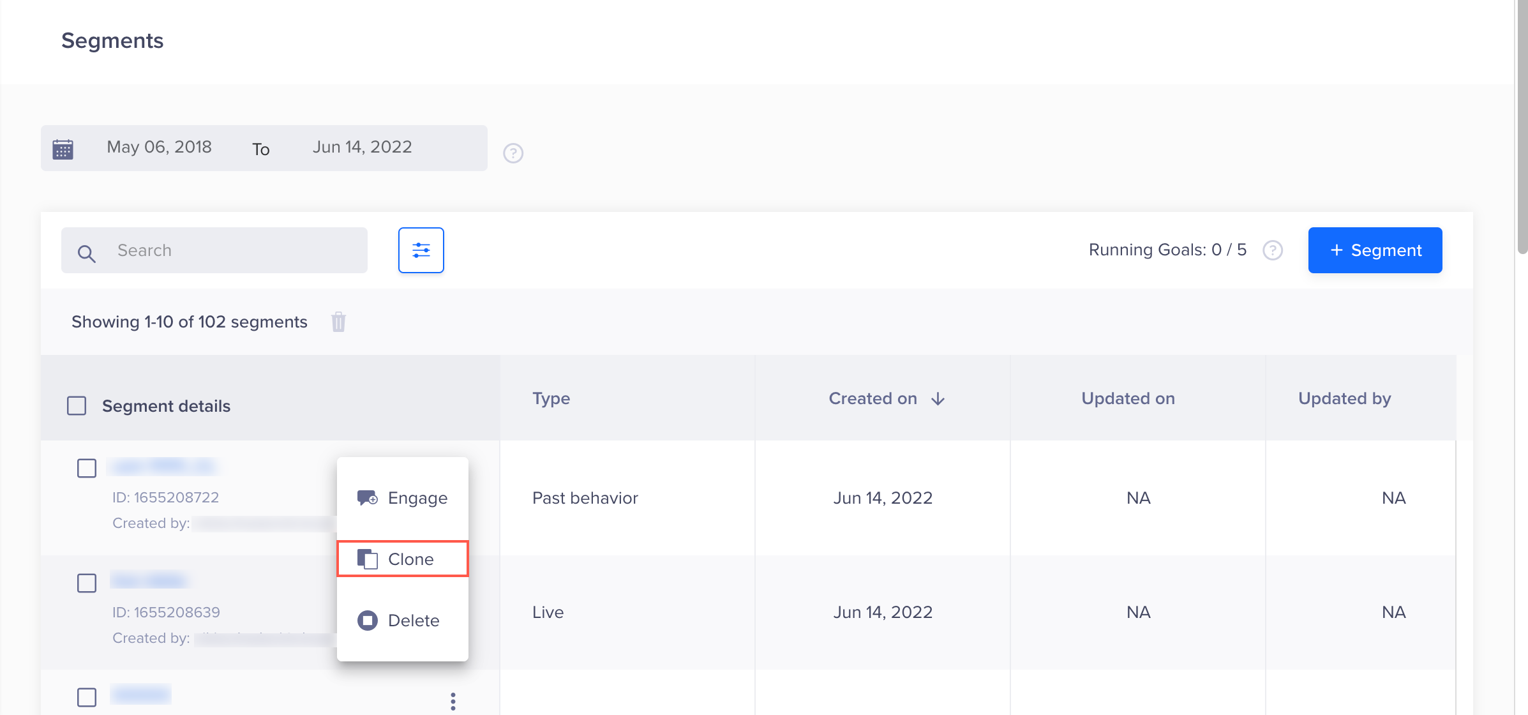Open the calendar date range icon
Viewport: 1528px width, 715px height.
click(63, 149)
